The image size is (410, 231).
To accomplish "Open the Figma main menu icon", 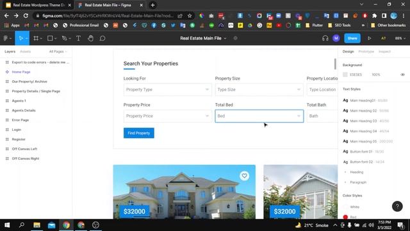I will pos(6,38).
